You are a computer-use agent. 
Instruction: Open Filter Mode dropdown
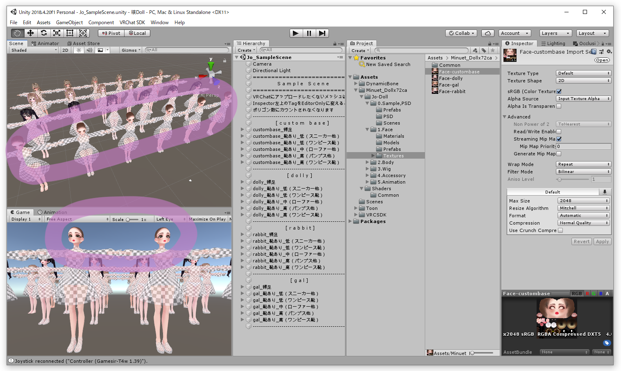coord(583,172)
